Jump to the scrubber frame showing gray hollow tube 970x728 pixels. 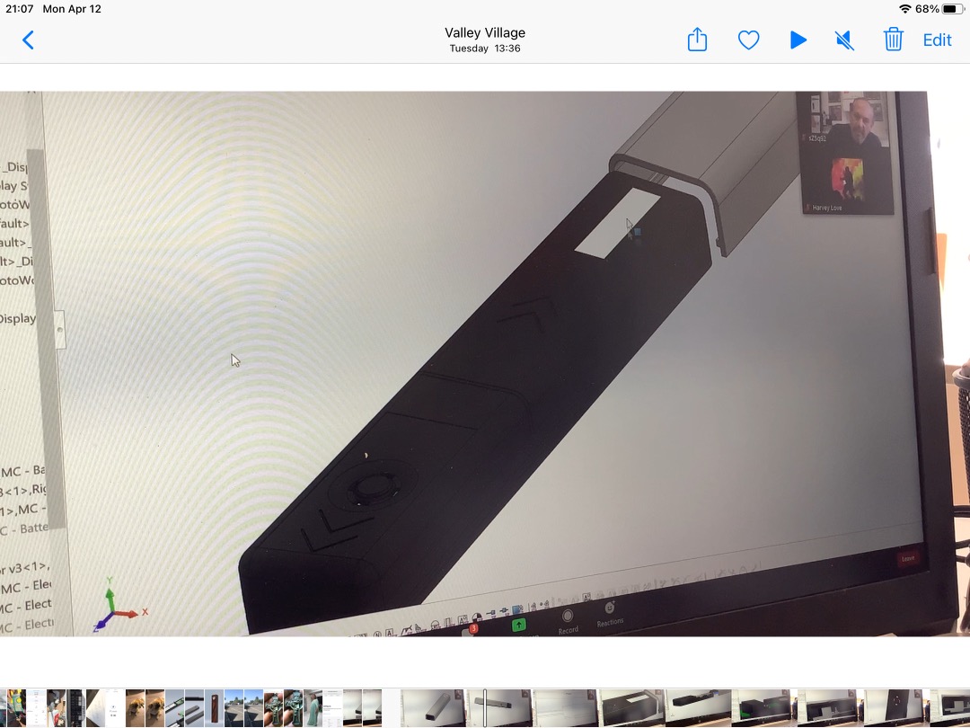[x=433, y=708]
